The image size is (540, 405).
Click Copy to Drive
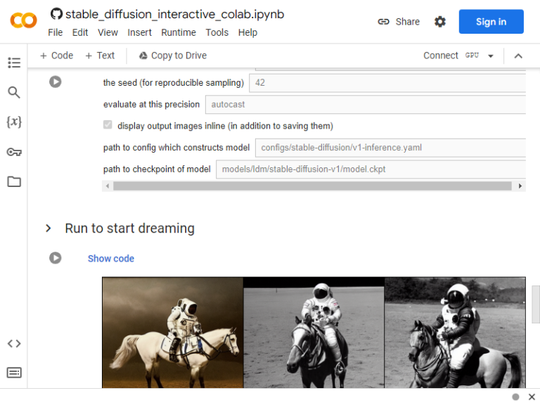[173, 56]
